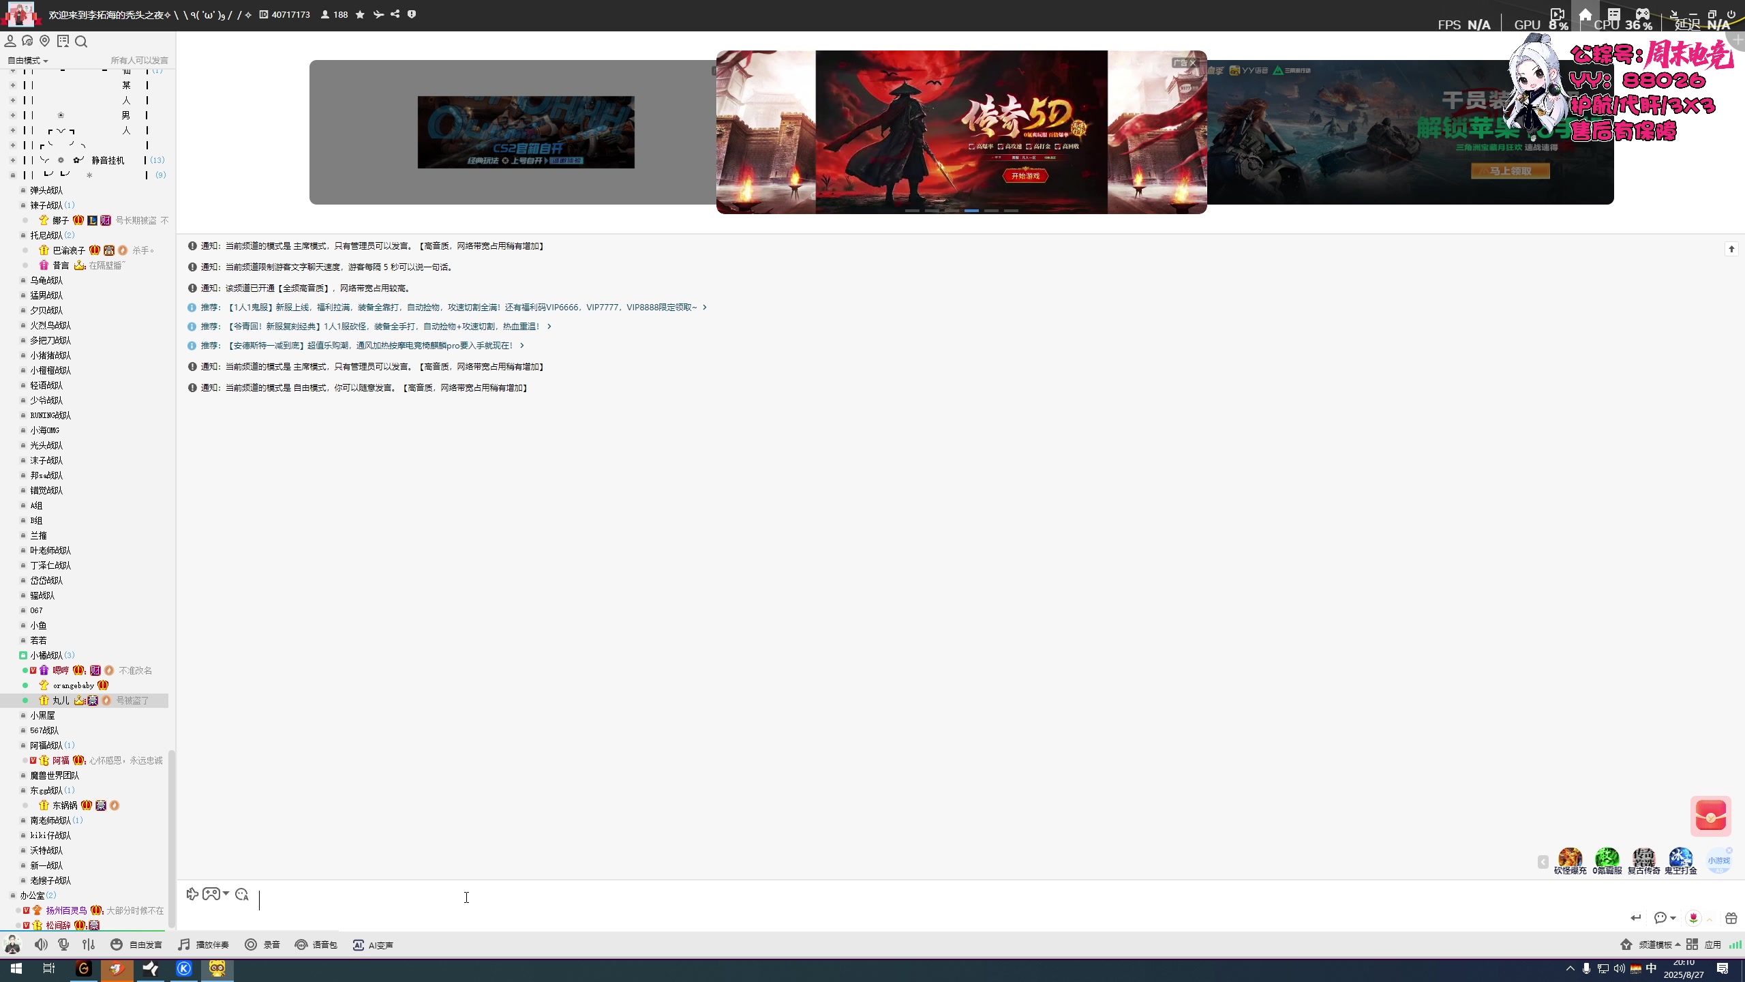Select the 小橘战队 channel
Screen dimensions: 1745x982
pos(46,655)
